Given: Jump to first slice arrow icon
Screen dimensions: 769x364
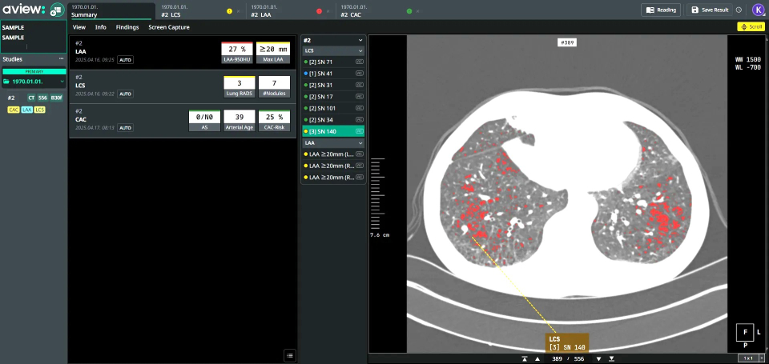Looking at the screenshot, I should tap(524, 358).
